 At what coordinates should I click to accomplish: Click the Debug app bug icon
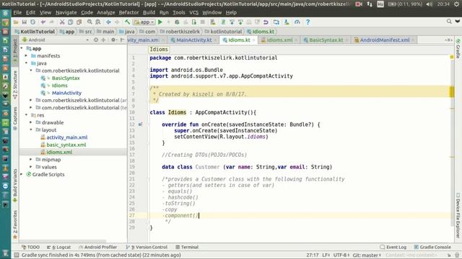coord(177,22)
